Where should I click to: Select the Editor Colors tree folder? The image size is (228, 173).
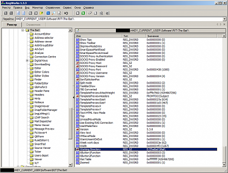[x=41, y=72]
